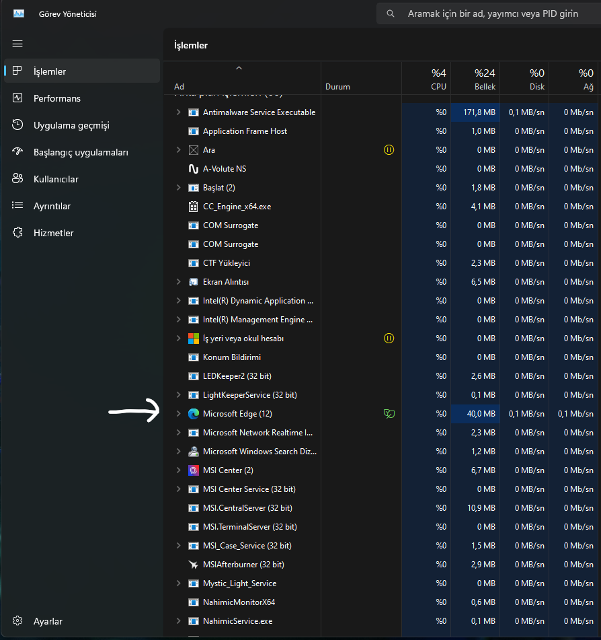Sort by the CPU column header
The height and width of the screenshot is (640, 601).
point(426,78)
